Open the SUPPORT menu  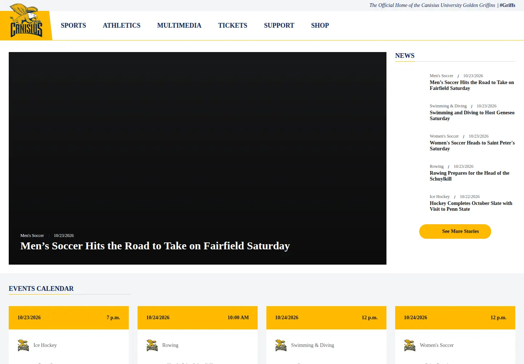pos(279,25)
